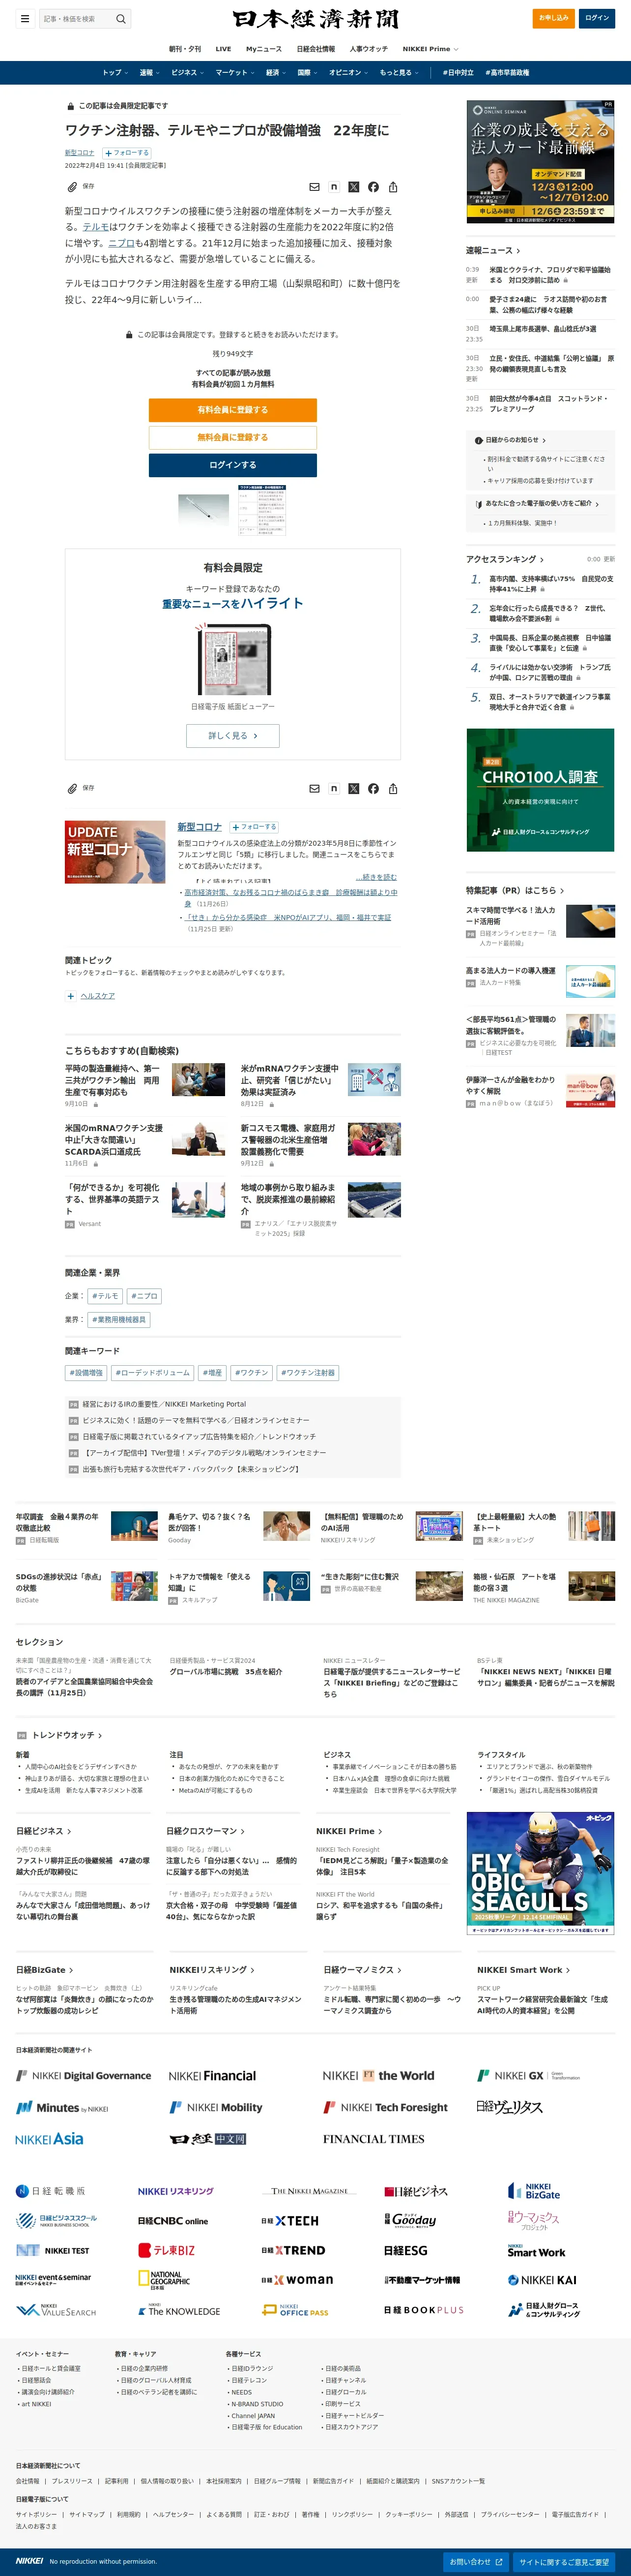This screenshot has width=631, height=2576.
Task: Open the 朝刊・夕刊 menu item
Action: pyautogui.click(x=185, y=49)
